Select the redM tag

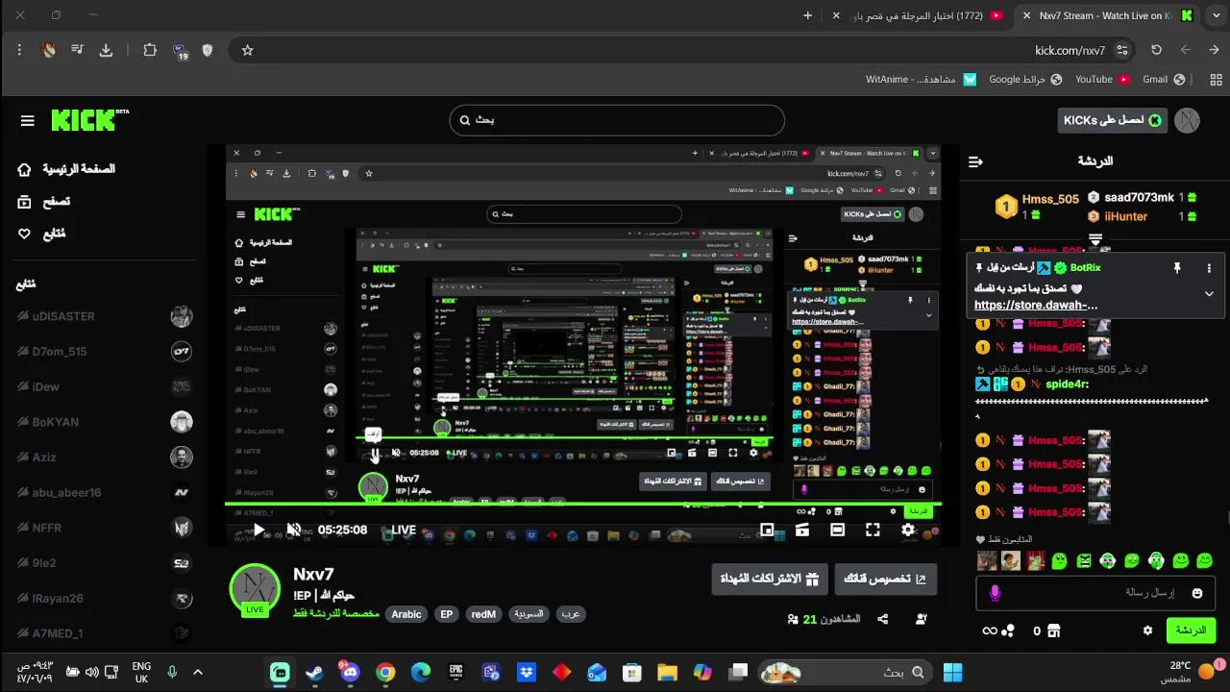click(x=483, y=614)
